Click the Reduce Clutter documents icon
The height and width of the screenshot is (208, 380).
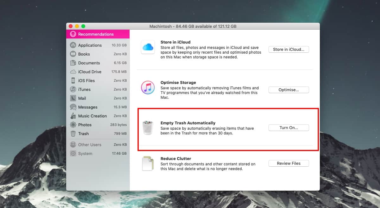click(x=148, y=163)
